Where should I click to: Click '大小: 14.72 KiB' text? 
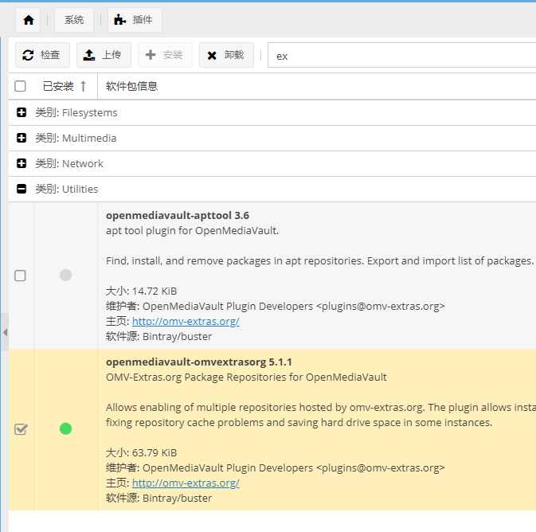tap(141, 291)
